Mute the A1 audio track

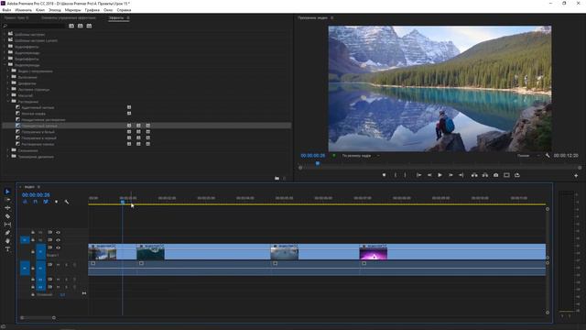point(58,265)
